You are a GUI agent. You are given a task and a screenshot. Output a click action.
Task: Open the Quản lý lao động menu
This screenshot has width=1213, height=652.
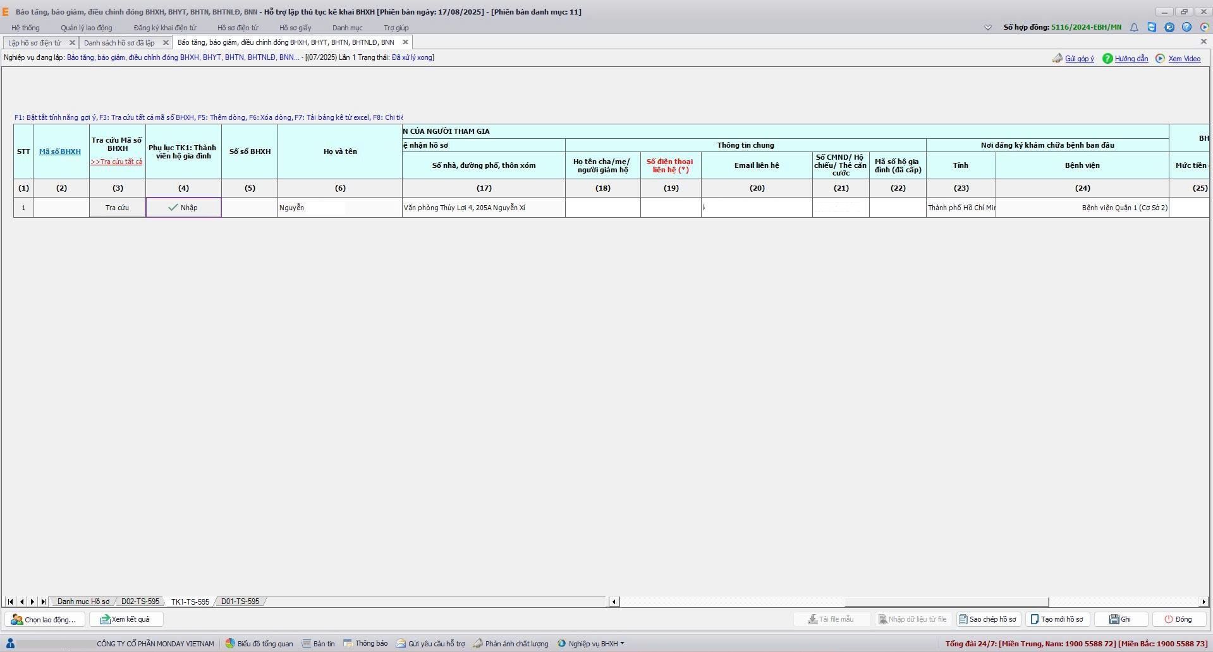pos(87,28)
